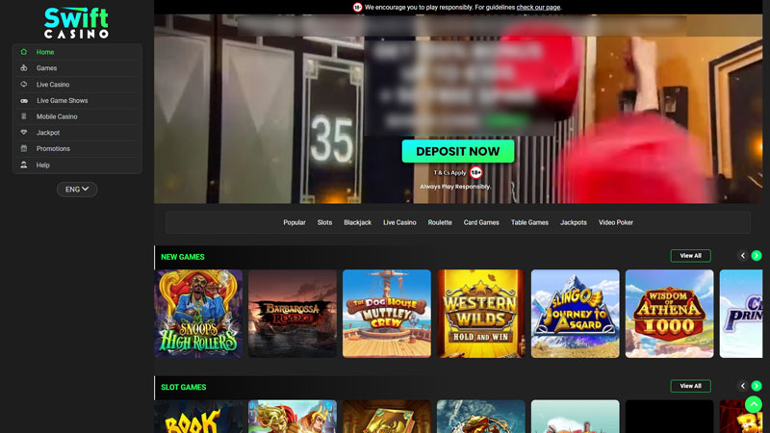Follow the 'check our page' link

(x=538, y=8)
